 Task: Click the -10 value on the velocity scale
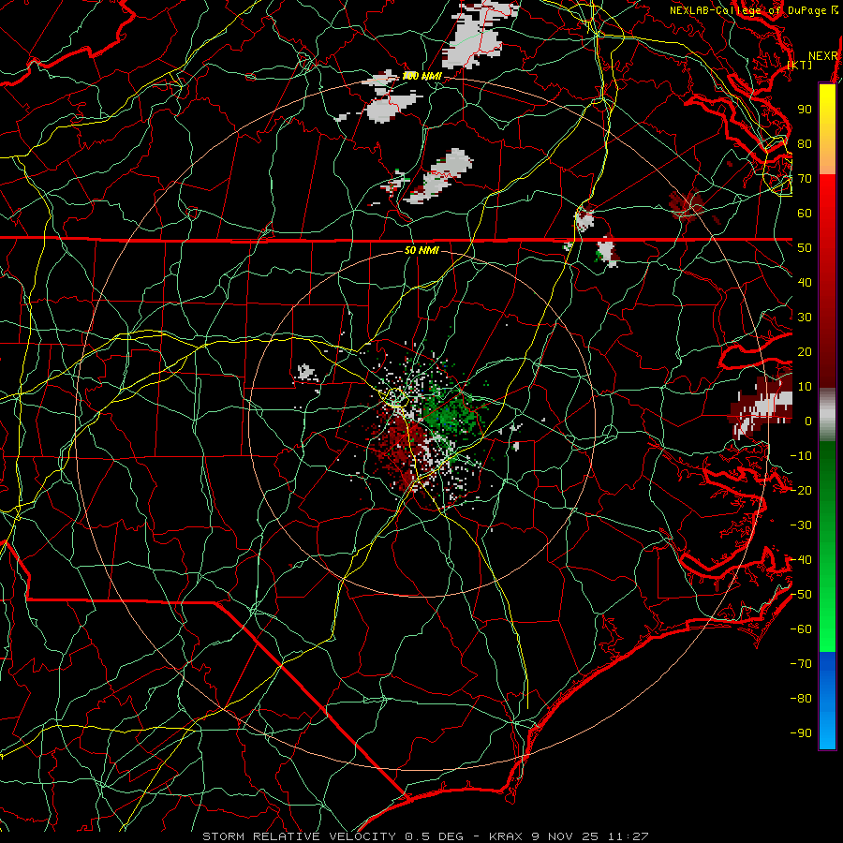point(801,456)
